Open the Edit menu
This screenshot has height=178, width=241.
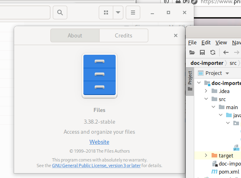(206, 43)
